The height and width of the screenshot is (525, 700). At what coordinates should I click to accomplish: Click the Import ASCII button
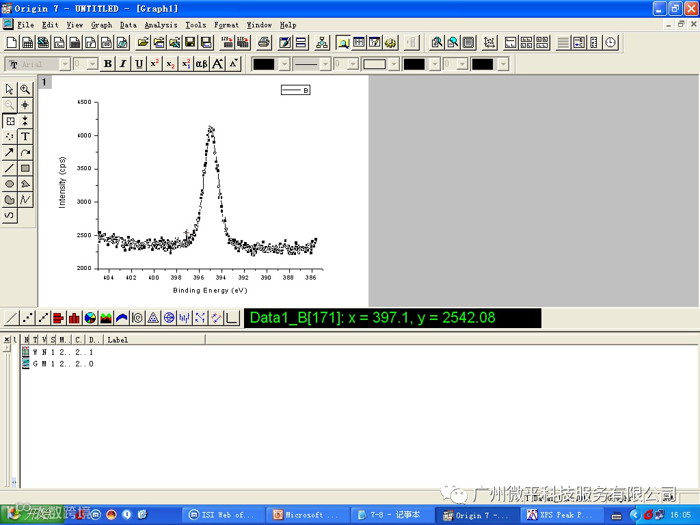(x=227, y=42)
